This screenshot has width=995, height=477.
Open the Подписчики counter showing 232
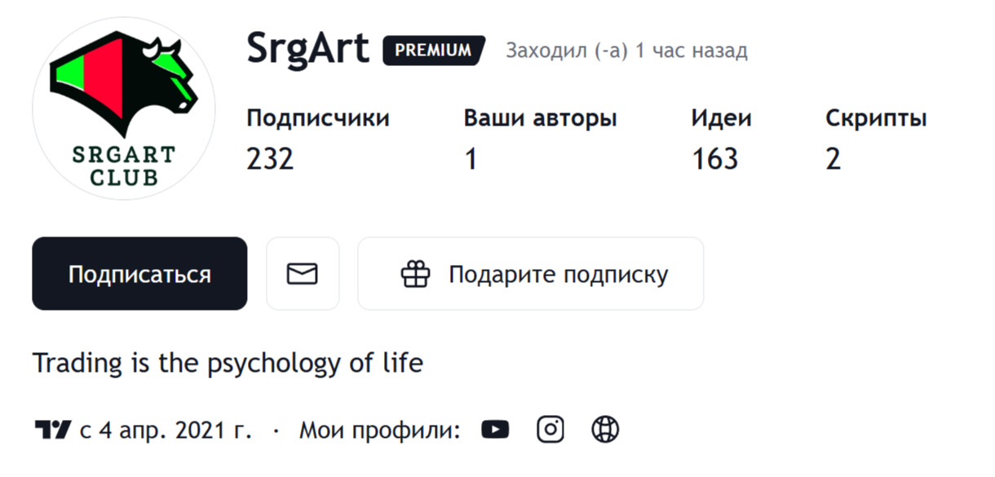click(x=318, y=117)
